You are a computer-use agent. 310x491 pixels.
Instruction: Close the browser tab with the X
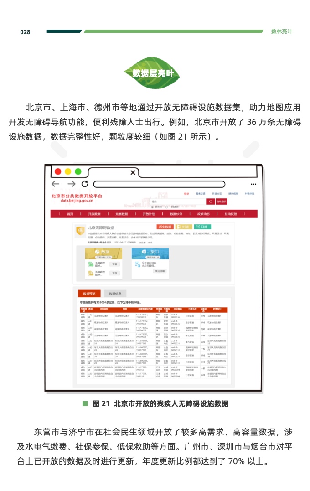[133, 172]
